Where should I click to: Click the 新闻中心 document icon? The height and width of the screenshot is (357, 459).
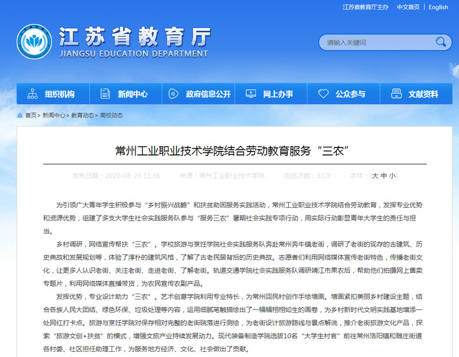point(105,94)
